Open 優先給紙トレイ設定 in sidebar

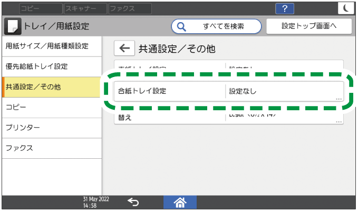click(x=52, y=66)
